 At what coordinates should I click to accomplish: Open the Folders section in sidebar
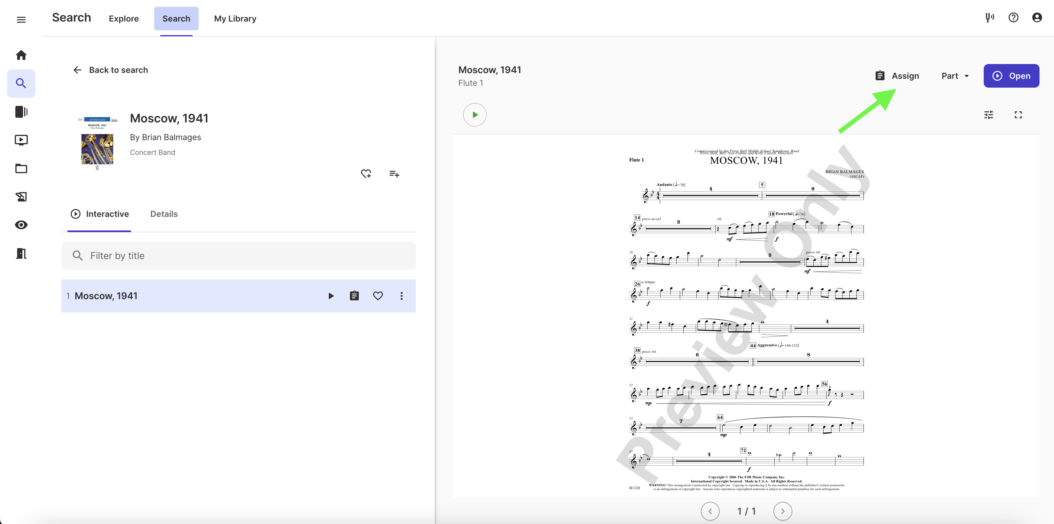pyautogui.click(x=21, y=168)
